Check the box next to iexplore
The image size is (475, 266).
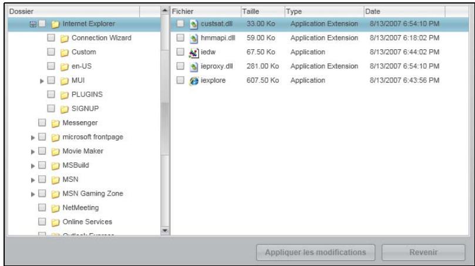pyautogui.click(x=181, y=79)
